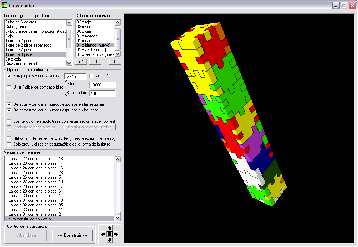
Task: Click the down arrow rotation control
Action: pyautogui.click(x=109, y=240)
